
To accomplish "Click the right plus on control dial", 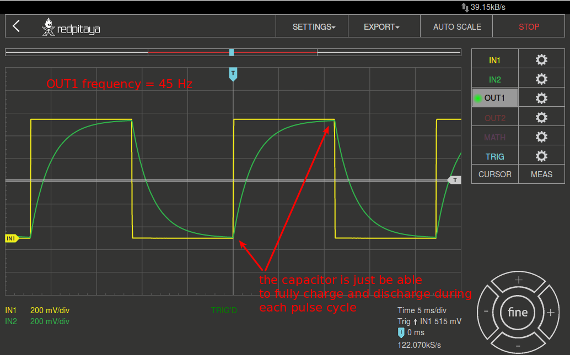I will [550, 312].
